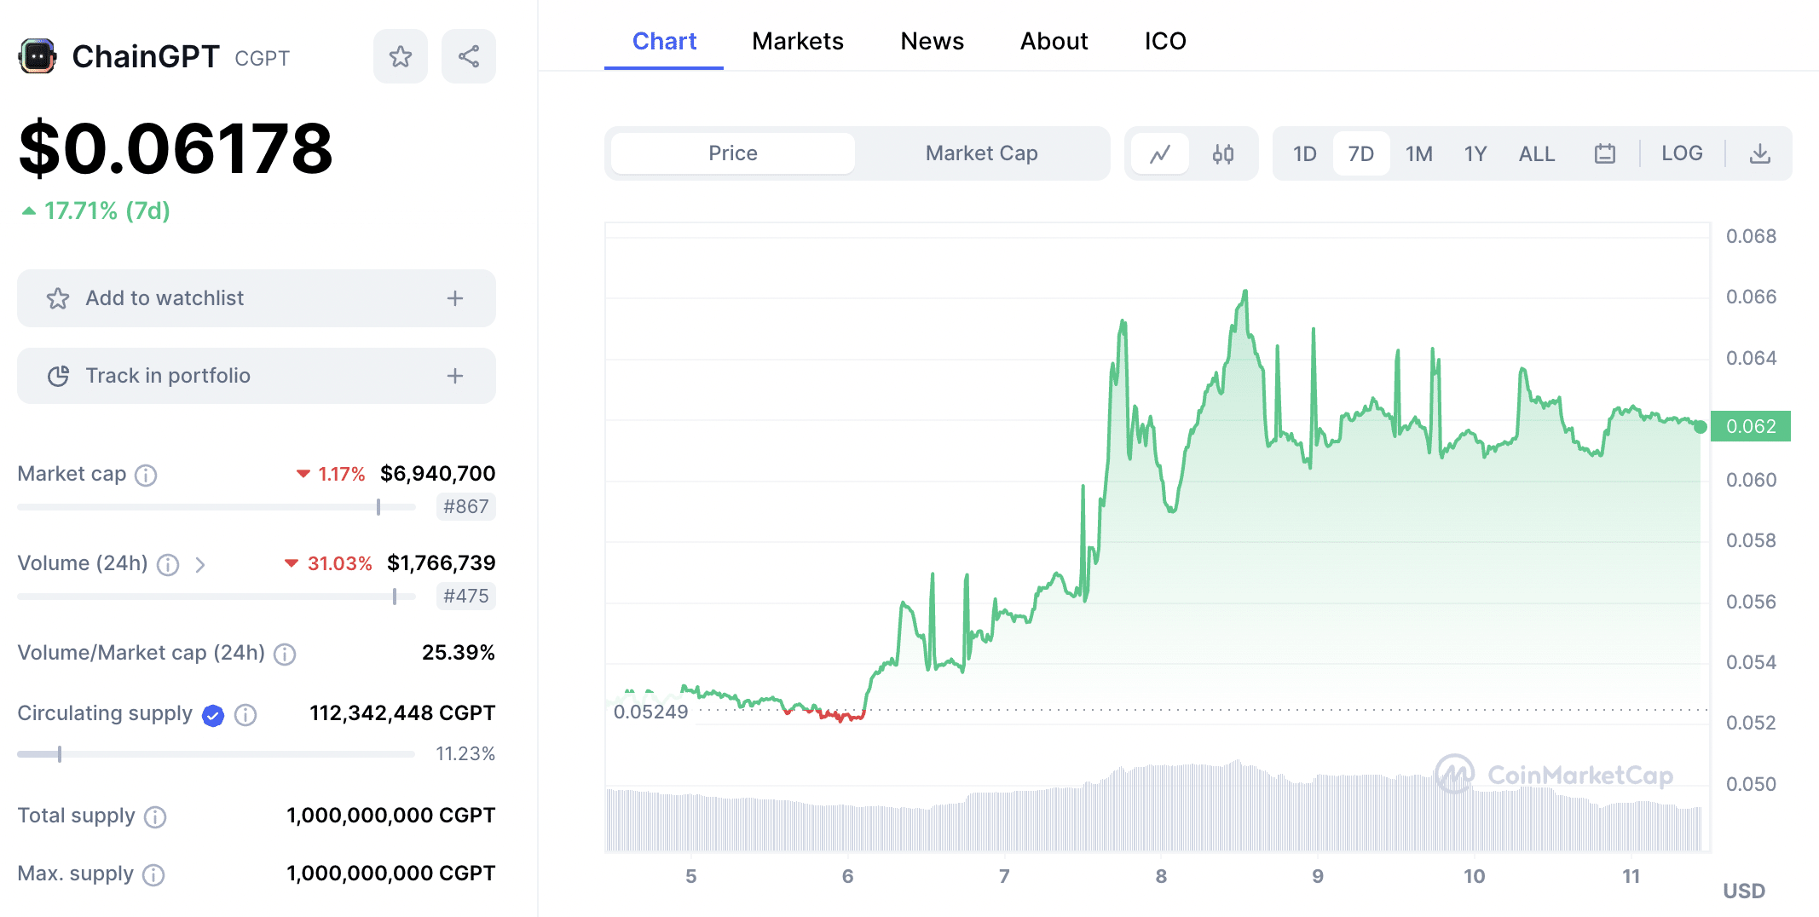This screenshot has width=1819, height=917.
Task: Set chart range to ALL
Action: tap(1537, 154)
